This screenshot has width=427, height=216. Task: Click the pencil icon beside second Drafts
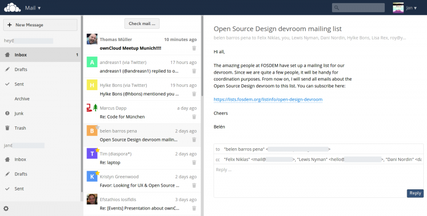pos(7,174)
